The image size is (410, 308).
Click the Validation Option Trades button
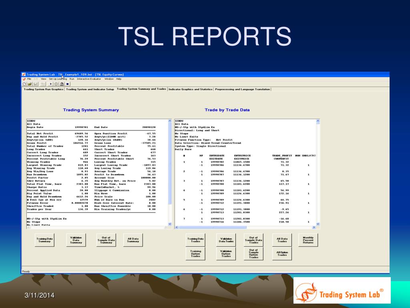226,253
